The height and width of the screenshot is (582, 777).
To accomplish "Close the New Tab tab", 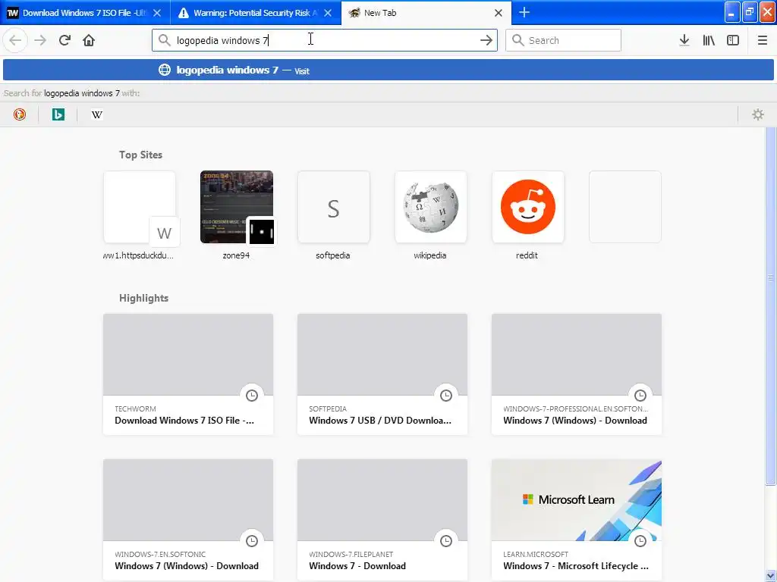I will (x=499, y=13).
